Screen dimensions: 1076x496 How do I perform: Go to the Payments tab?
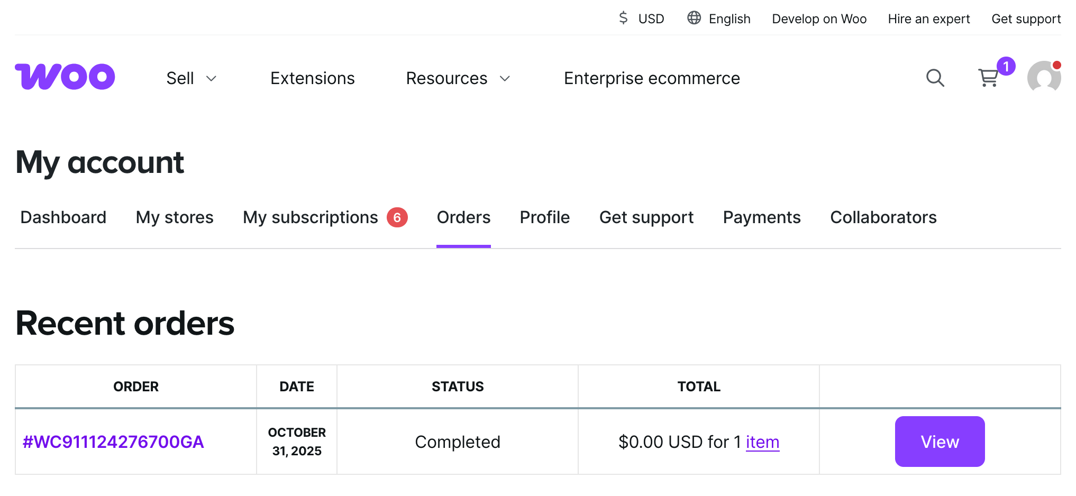tap(761, 217)
